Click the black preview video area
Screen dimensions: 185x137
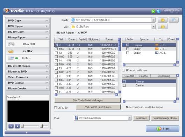pyautogui.click(x=28, y=111)
